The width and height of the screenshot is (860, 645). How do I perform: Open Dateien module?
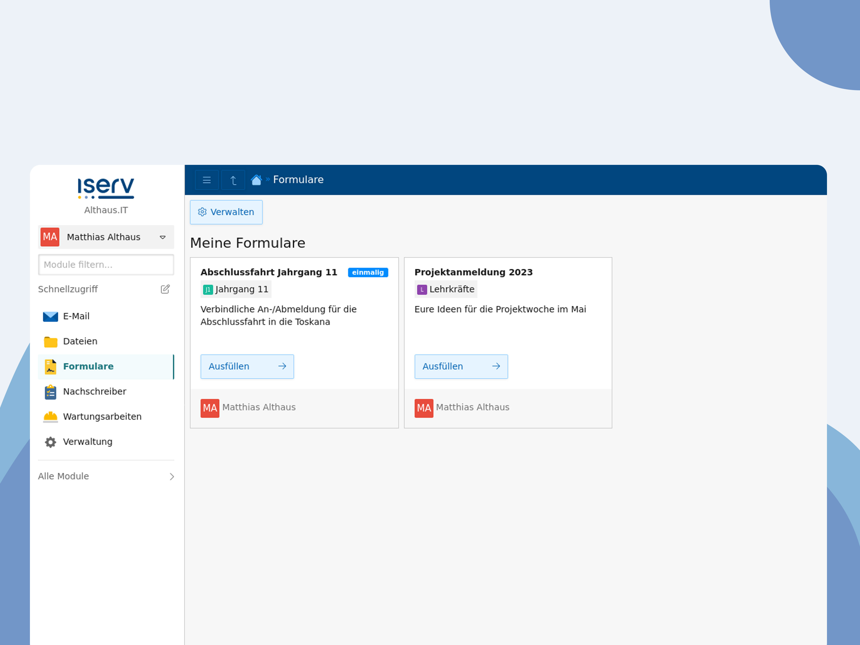pos(106,341)
